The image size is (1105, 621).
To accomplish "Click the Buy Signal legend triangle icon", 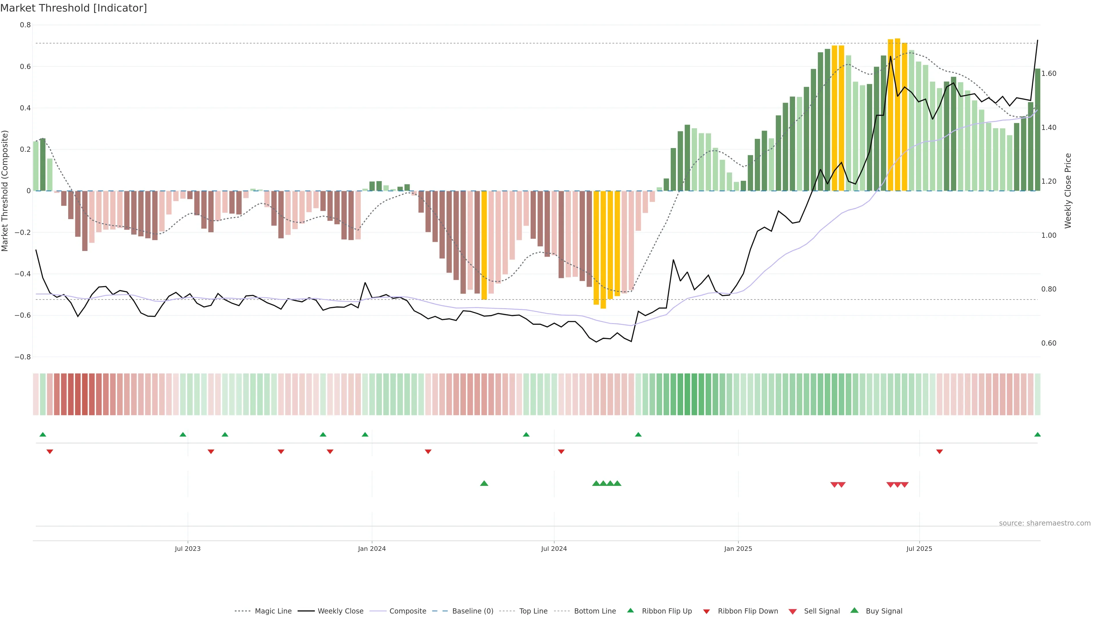I will [854, 610].
